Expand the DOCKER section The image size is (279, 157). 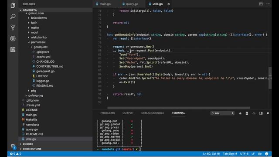click(x=55, y=144)
